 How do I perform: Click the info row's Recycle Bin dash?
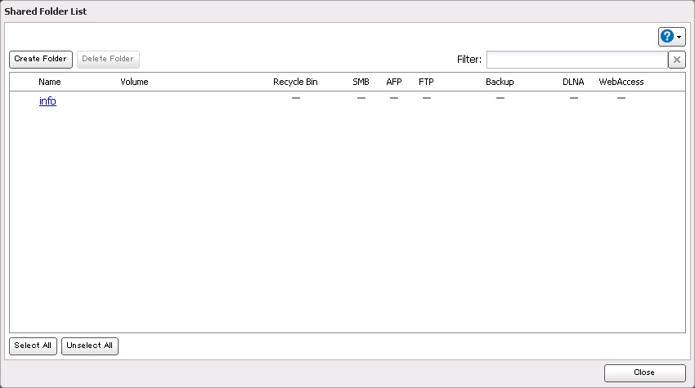pyautogui.click(x=296, y=98)
